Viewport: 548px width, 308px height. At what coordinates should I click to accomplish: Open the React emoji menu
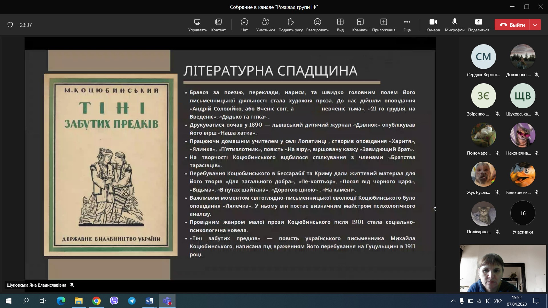pyautogui.click(x=317, y=25)
